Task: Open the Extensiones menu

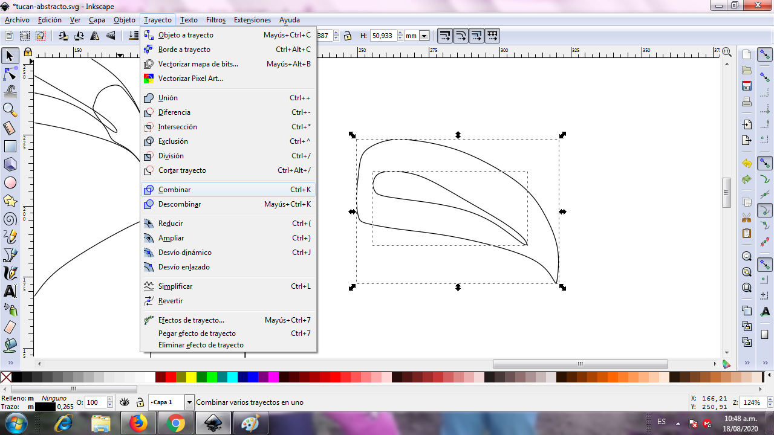Action: coord(252,20)
